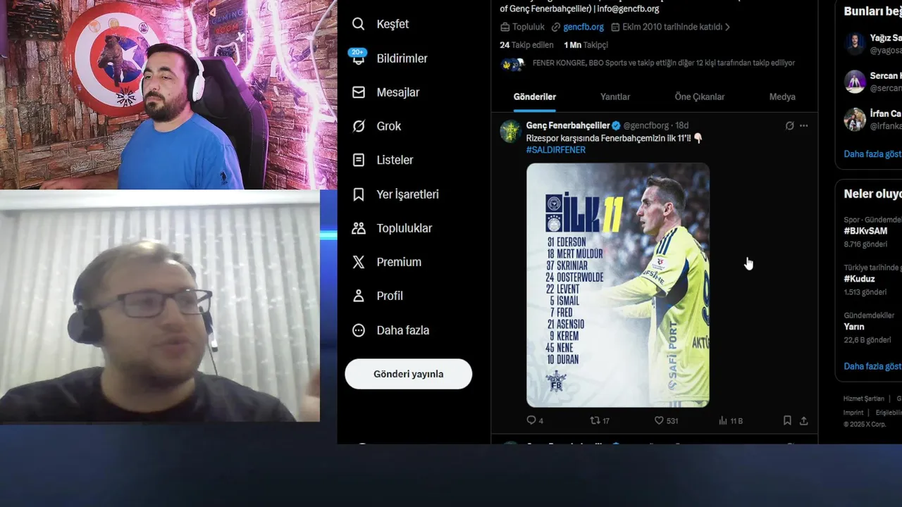Open Listeler menu label
Image resolution: width=902 pixels, height=507 pixels.
pos(395,160)
